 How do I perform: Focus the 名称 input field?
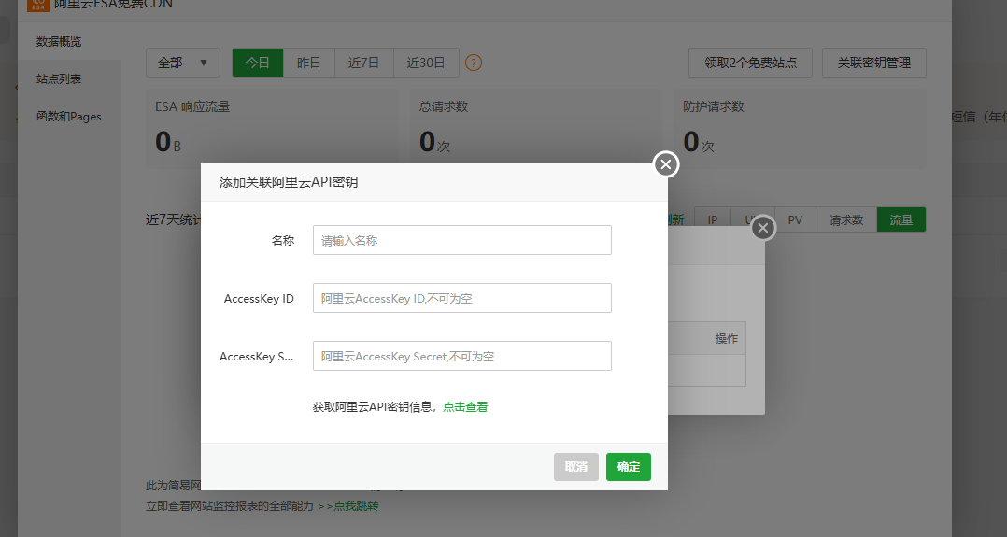461,240
